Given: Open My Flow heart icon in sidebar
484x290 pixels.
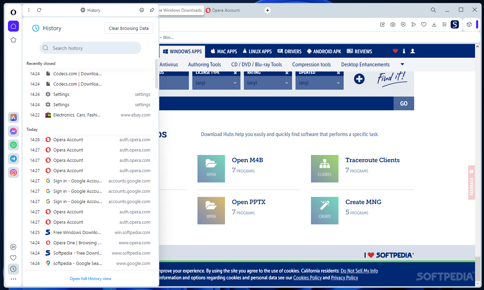Looking at the screenshot, I should pos(13,258).
